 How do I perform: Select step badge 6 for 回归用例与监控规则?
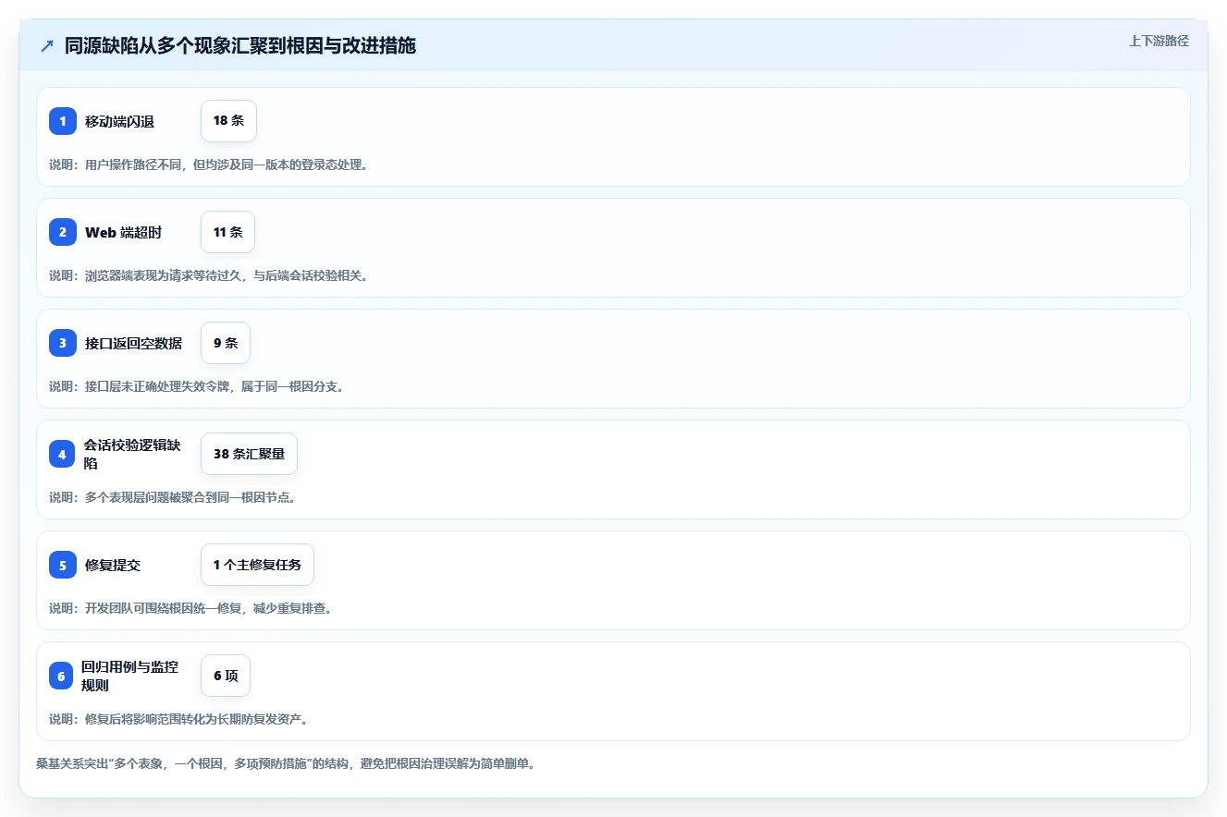[x=61, y=676]
